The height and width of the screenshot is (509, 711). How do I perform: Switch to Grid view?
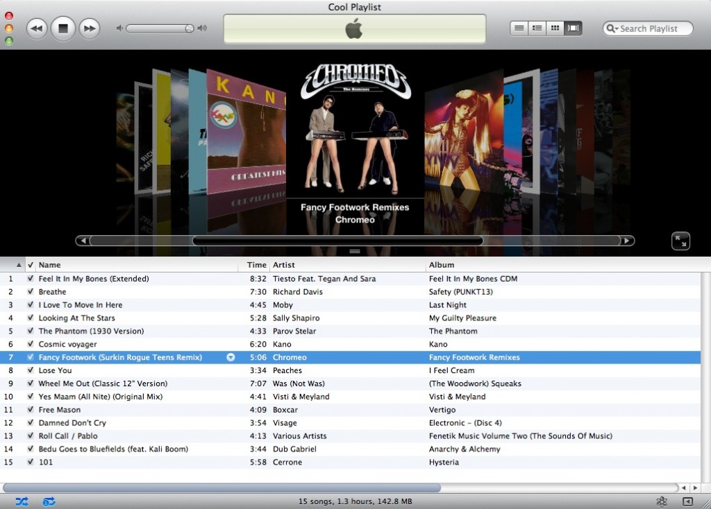tap(554, 28)
